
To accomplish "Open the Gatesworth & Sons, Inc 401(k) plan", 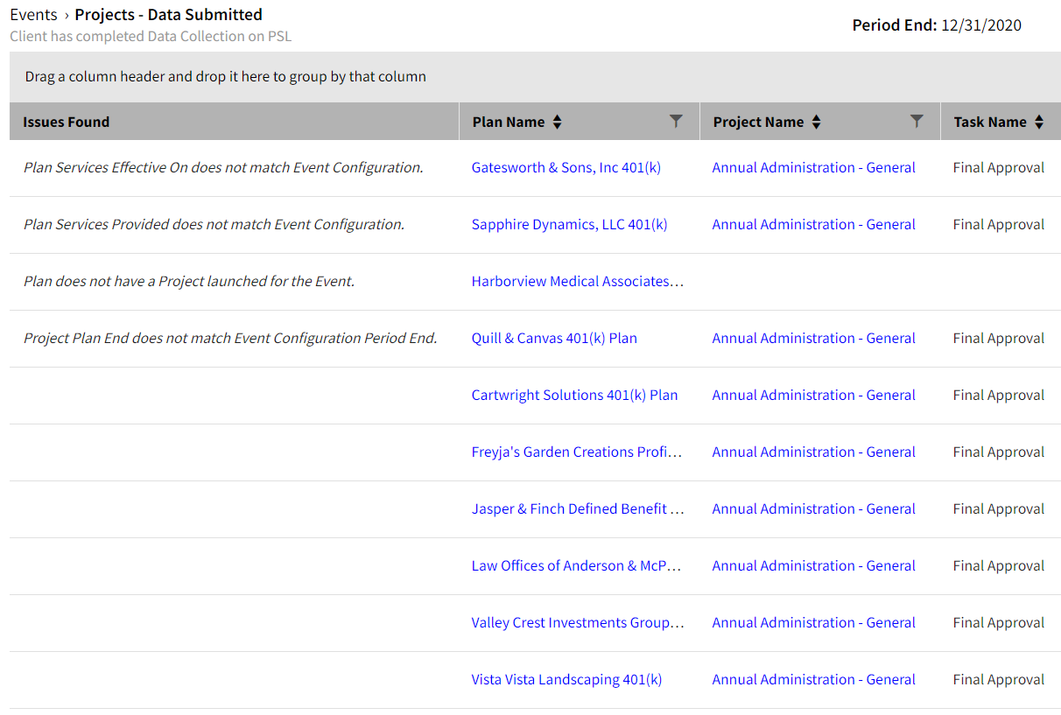I will 566,168.
